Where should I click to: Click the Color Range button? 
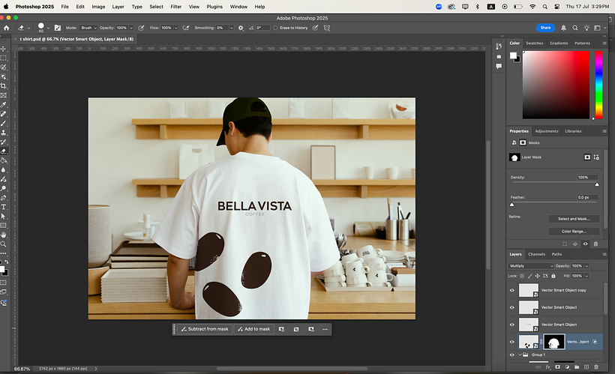coord(574,232)
